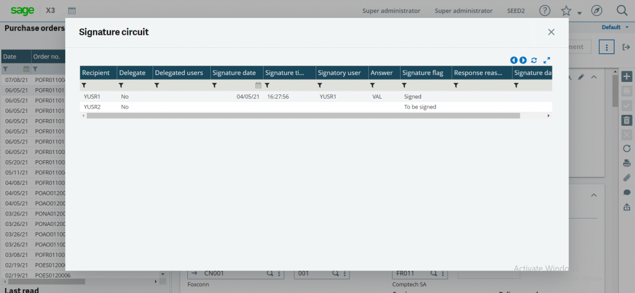Refresh the signature circuit grid
635x293 pixels.
[534, 60]
